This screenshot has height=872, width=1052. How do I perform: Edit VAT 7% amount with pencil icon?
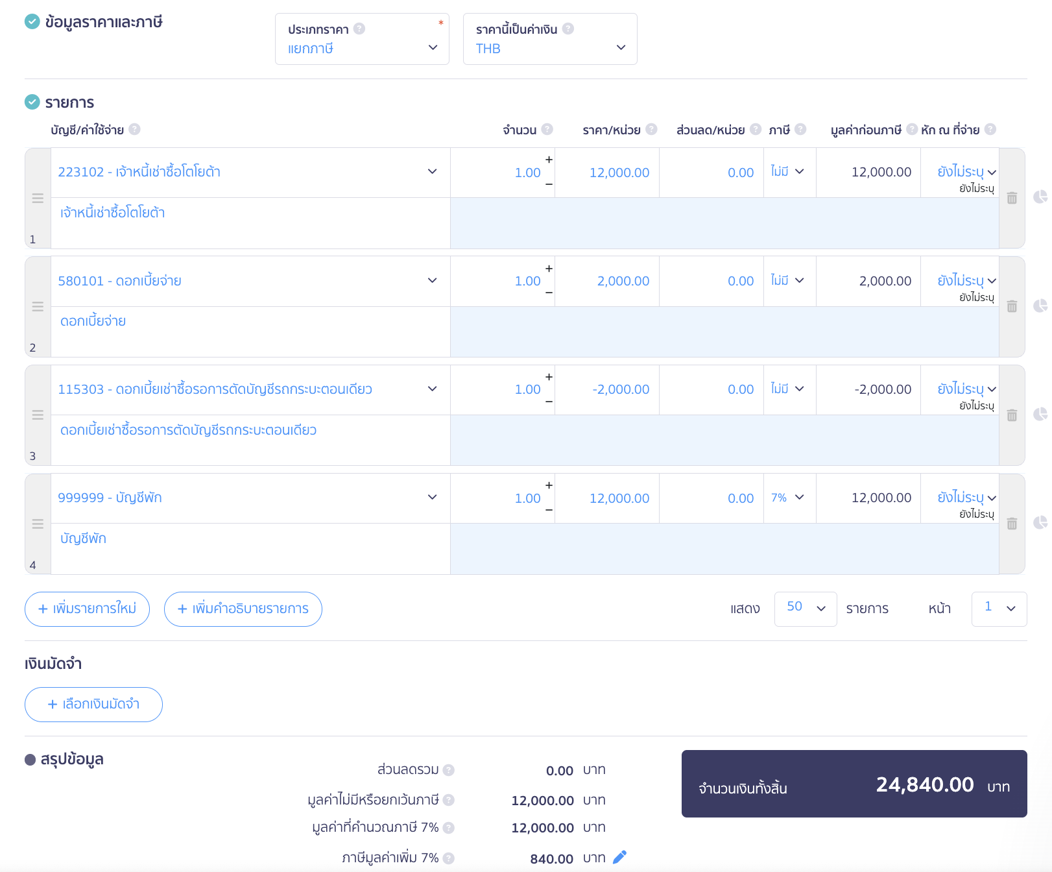(620, 857)
